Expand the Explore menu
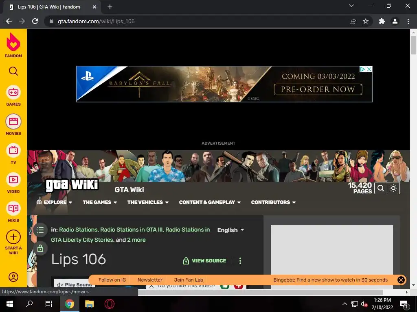Image resolution: width=417 pixels, height=312 pixels. (55, 202)
